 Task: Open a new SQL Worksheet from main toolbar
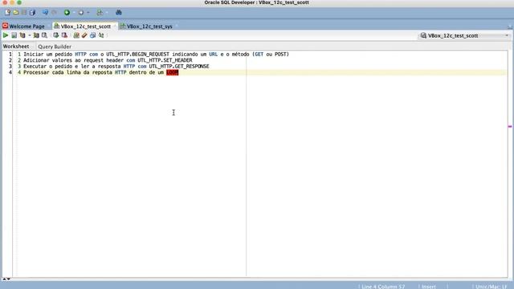click(x=100, y=13)
